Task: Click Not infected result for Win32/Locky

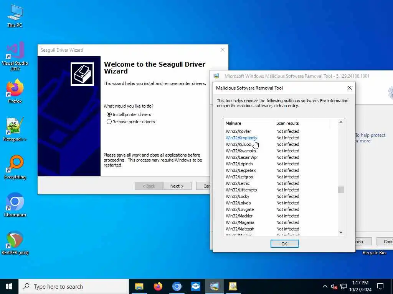Action: [288, 196]
